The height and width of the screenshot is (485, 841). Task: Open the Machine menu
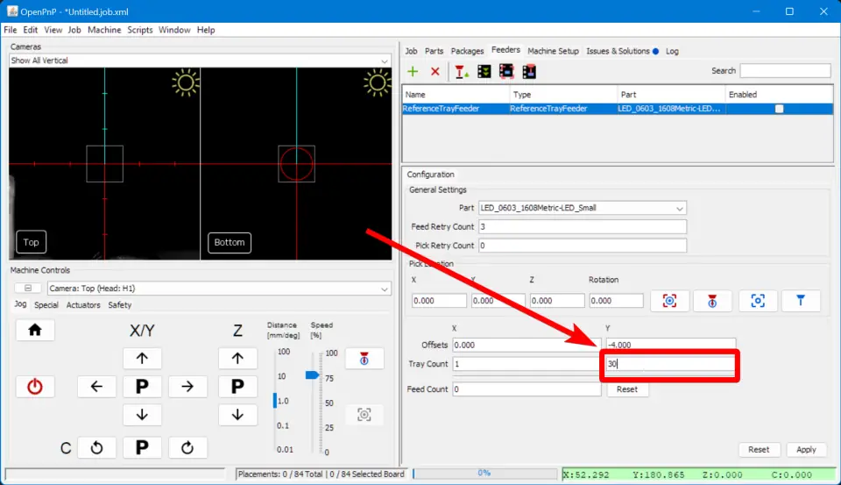click(104, 30)
